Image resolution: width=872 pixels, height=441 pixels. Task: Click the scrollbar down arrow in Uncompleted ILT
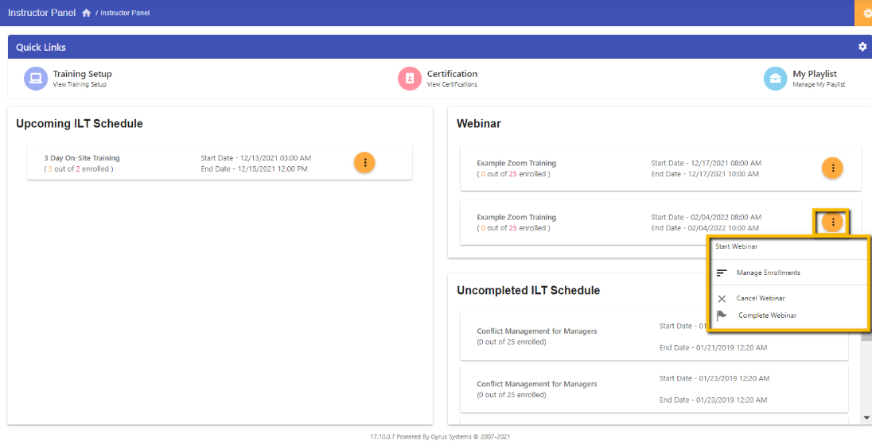click(x=866, y=417)
